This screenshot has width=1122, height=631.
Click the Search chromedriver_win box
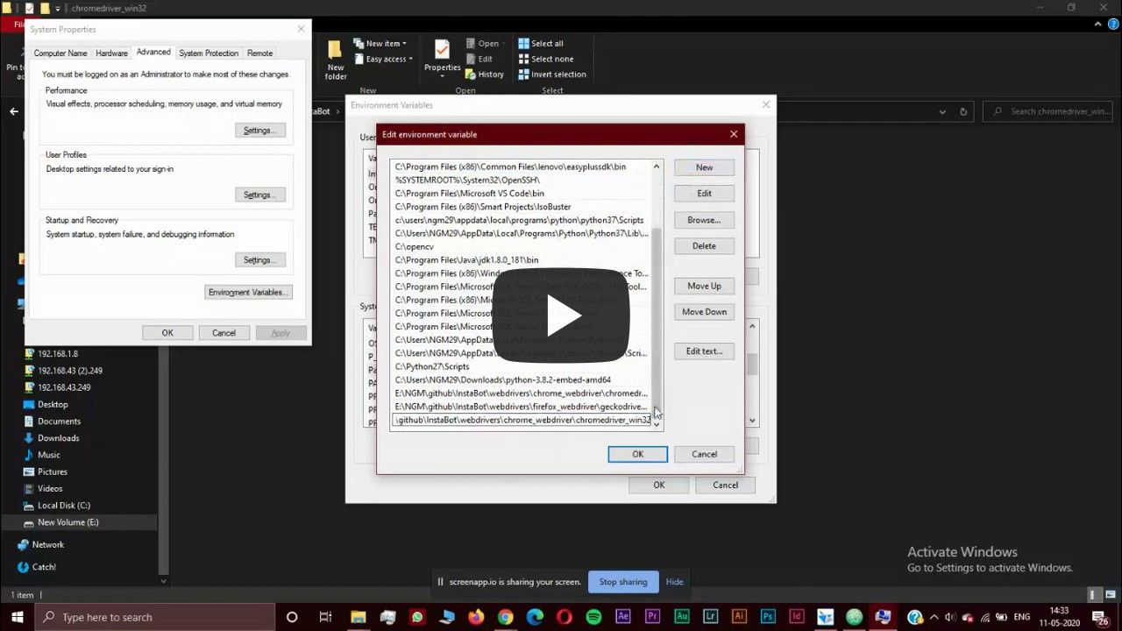pos(1049,111)
